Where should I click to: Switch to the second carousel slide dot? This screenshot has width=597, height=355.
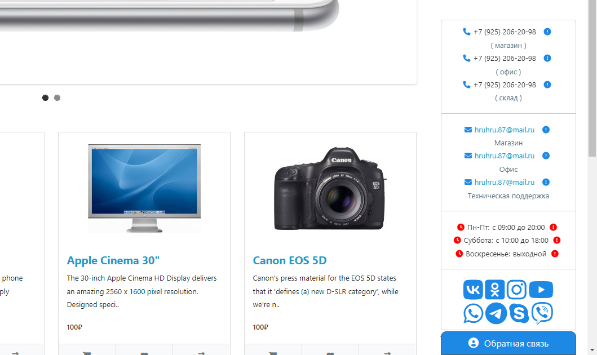(57, 98)
